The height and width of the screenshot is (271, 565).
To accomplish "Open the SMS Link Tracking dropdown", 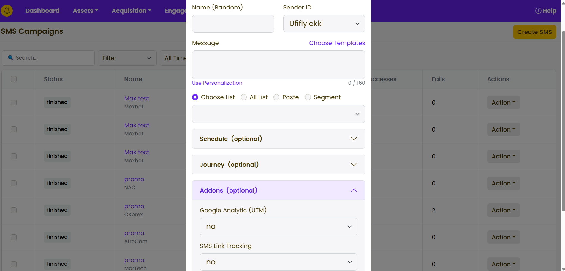I will click(x=278, y=262).
